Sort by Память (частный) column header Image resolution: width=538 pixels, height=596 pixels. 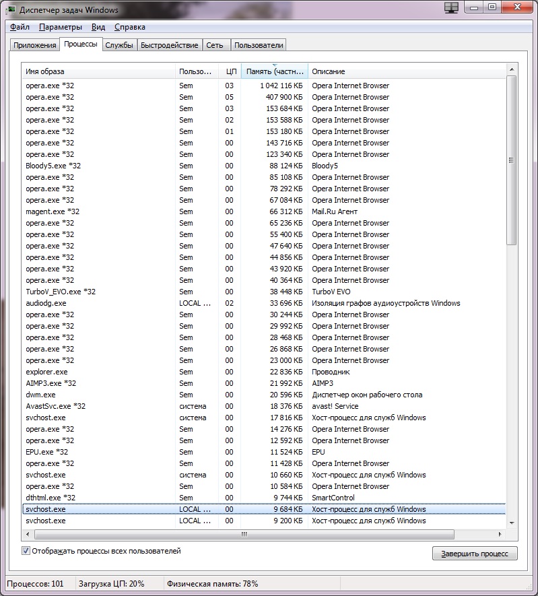click(275, 71)
